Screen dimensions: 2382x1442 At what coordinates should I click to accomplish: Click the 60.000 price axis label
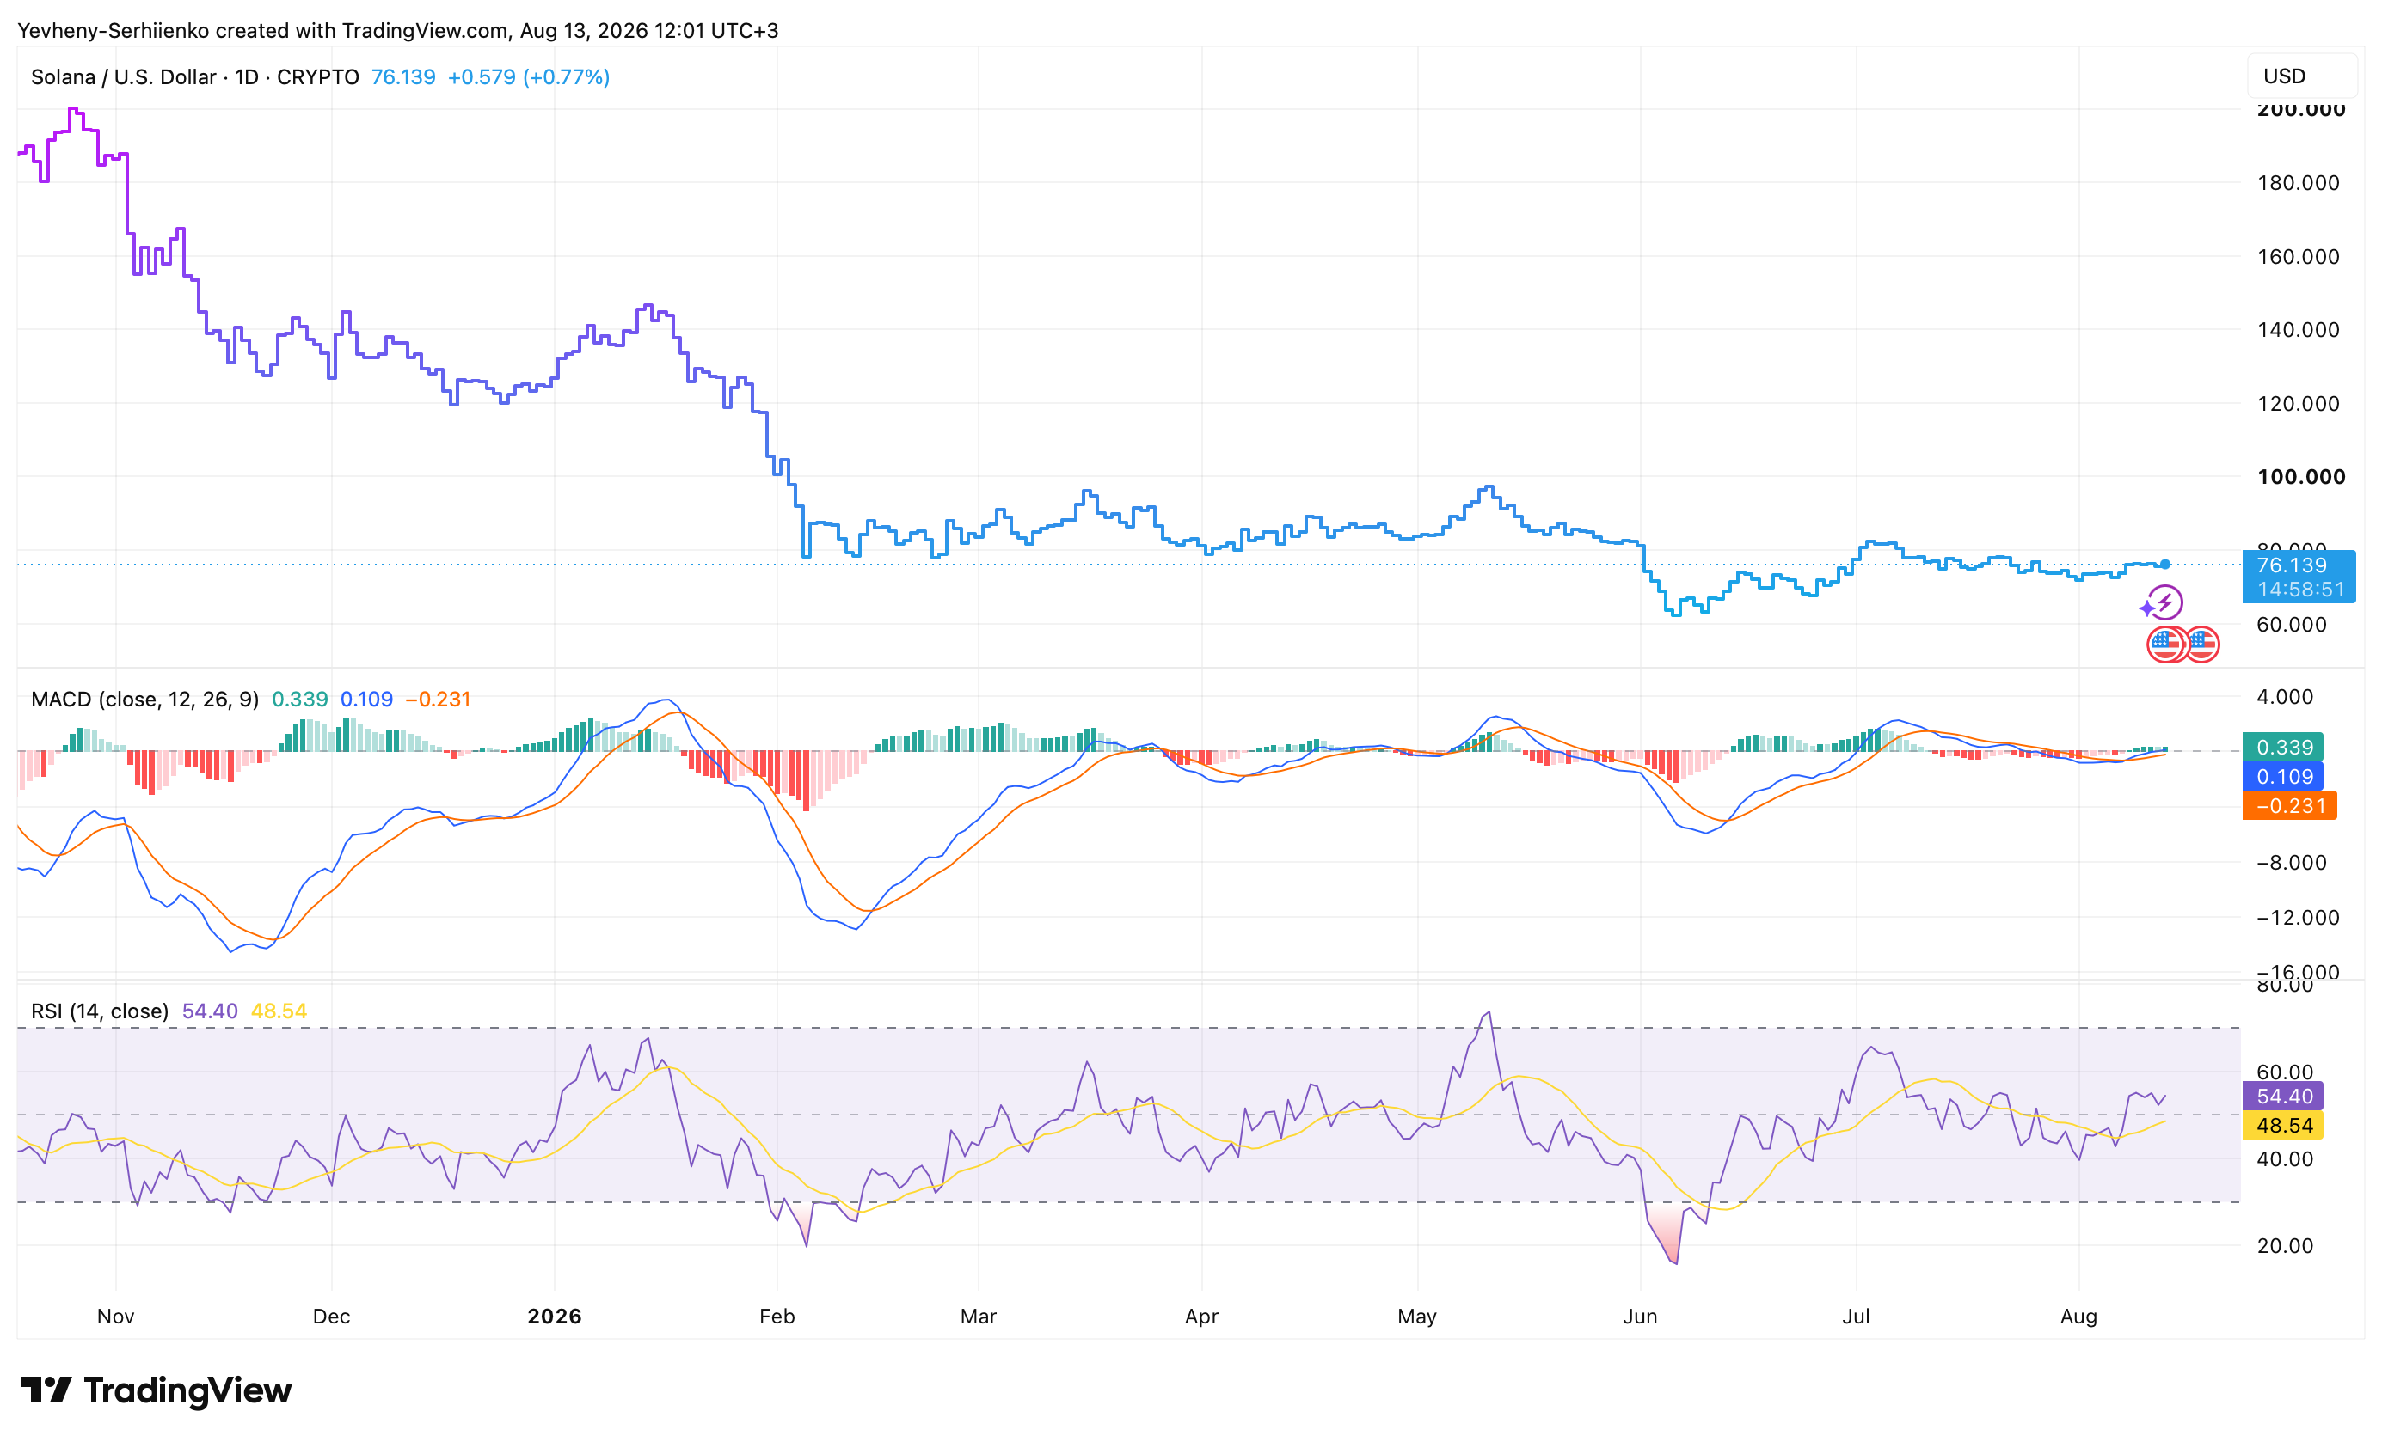tap(2291, 625)
